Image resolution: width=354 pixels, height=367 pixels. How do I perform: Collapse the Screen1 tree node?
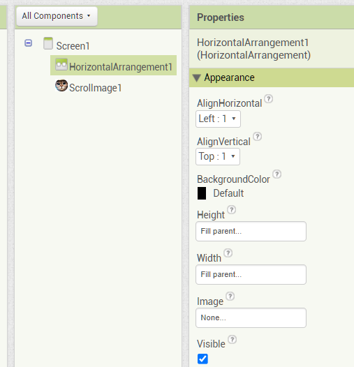pyautogui.click(x=29, y=43)
